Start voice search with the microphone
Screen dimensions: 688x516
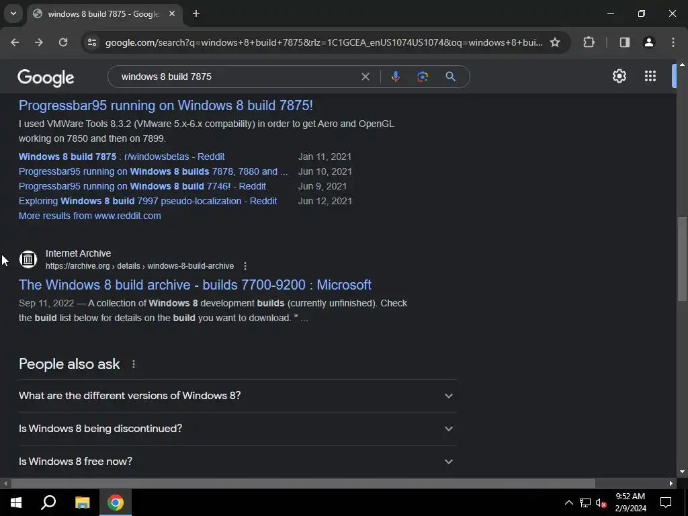(395, 77)
